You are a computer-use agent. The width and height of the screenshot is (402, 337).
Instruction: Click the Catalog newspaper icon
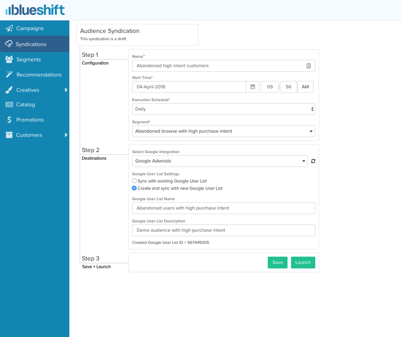[9, 104]
